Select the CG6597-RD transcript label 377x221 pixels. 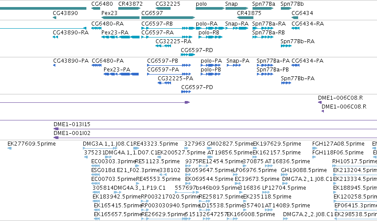point(197,50)
